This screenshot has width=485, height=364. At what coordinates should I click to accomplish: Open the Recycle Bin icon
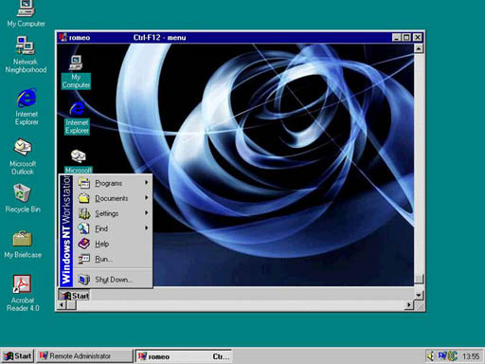point(23,198)
